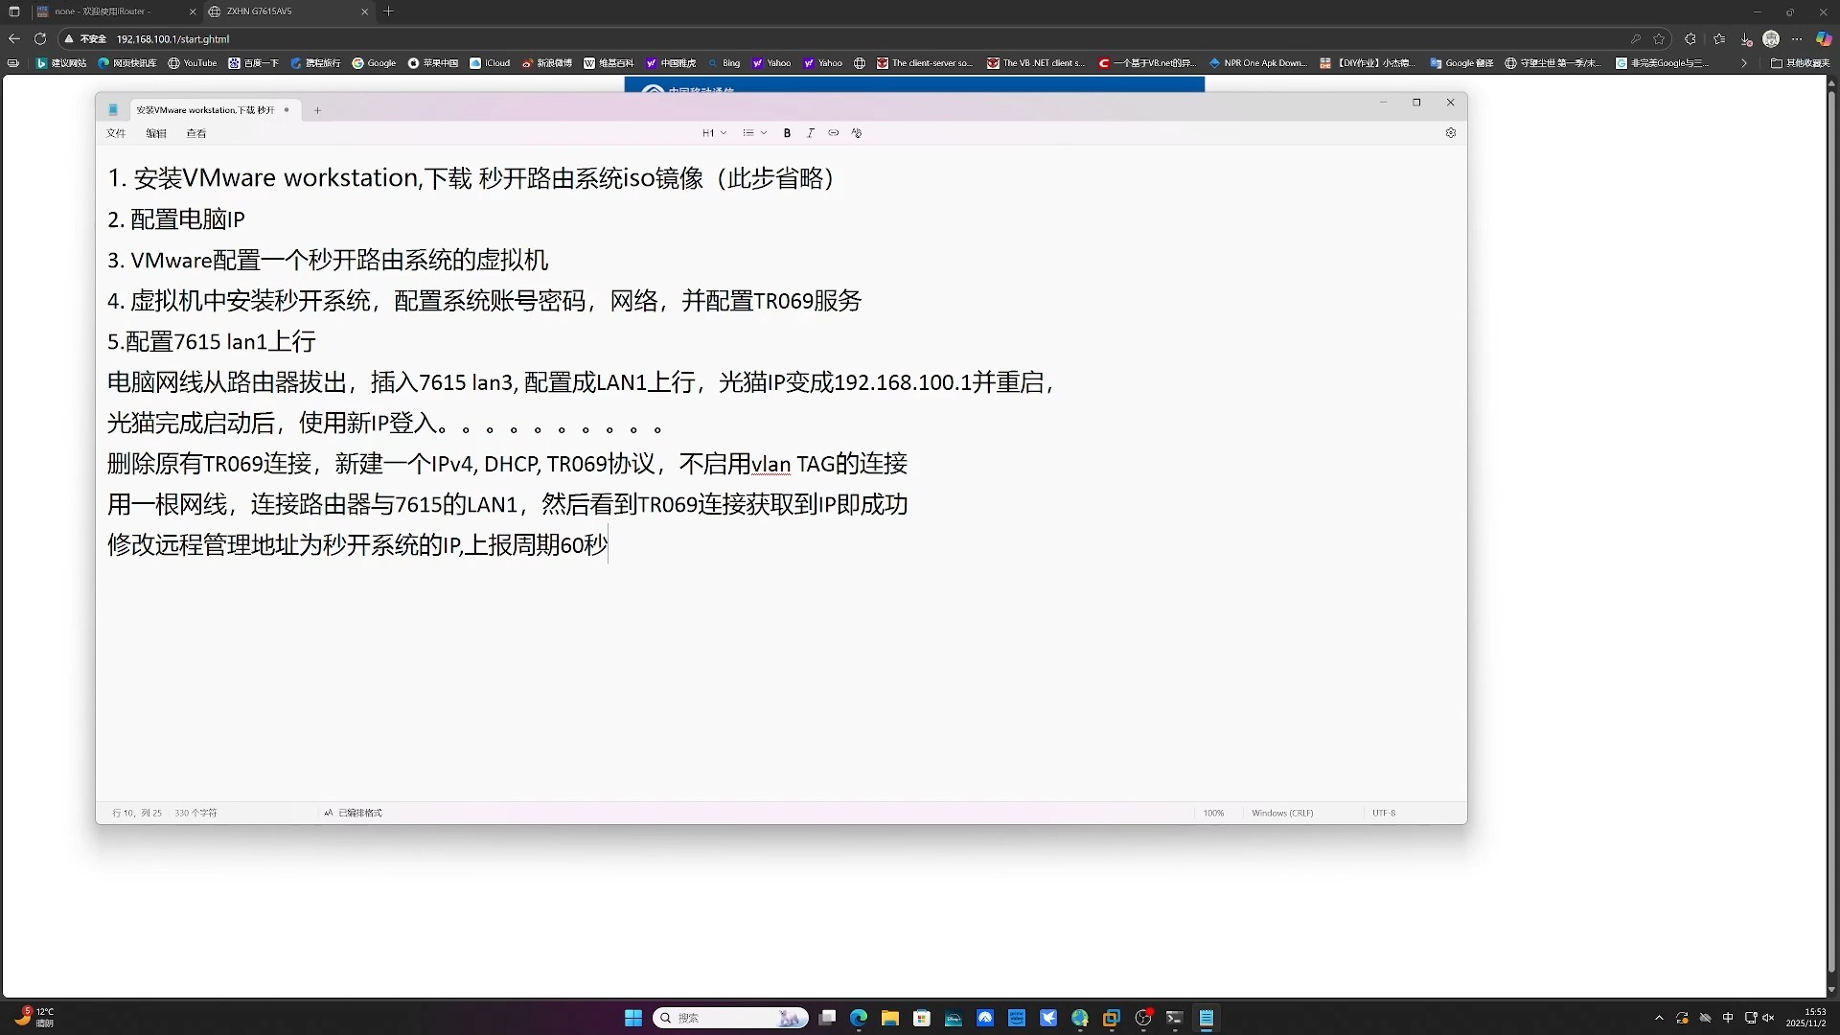The image size is (1840, 1035).
Task: Open File Explorer from the taskbar
Action: pyautogui.click(x=889, y=1018)
